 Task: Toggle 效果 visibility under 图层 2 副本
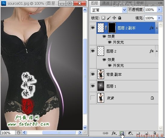coord(104,37)
